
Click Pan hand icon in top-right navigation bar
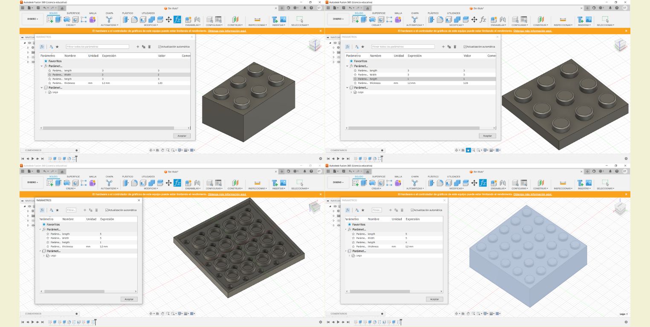(468, 150)
